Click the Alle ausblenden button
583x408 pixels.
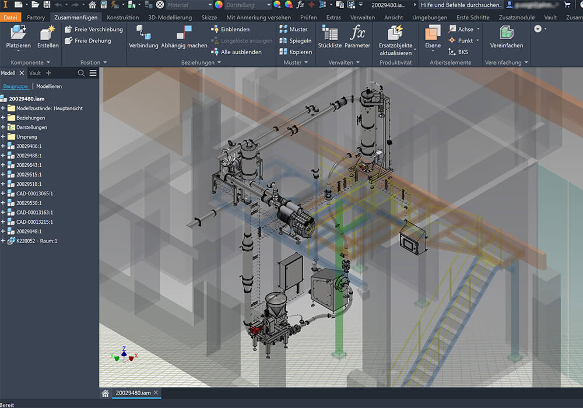point(236,52)
